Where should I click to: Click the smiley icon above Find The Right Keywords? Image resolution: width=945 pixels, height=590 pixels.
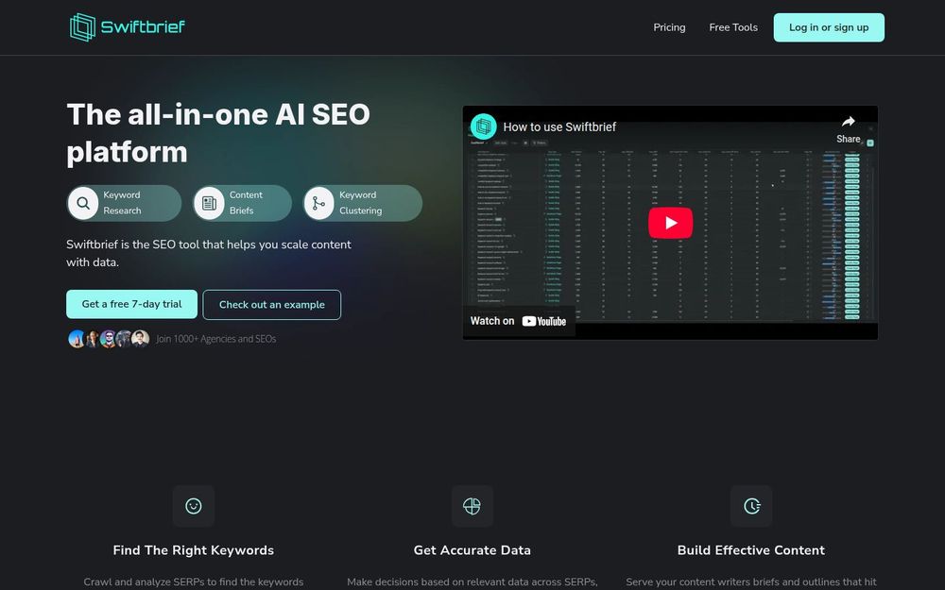point(194,506)
